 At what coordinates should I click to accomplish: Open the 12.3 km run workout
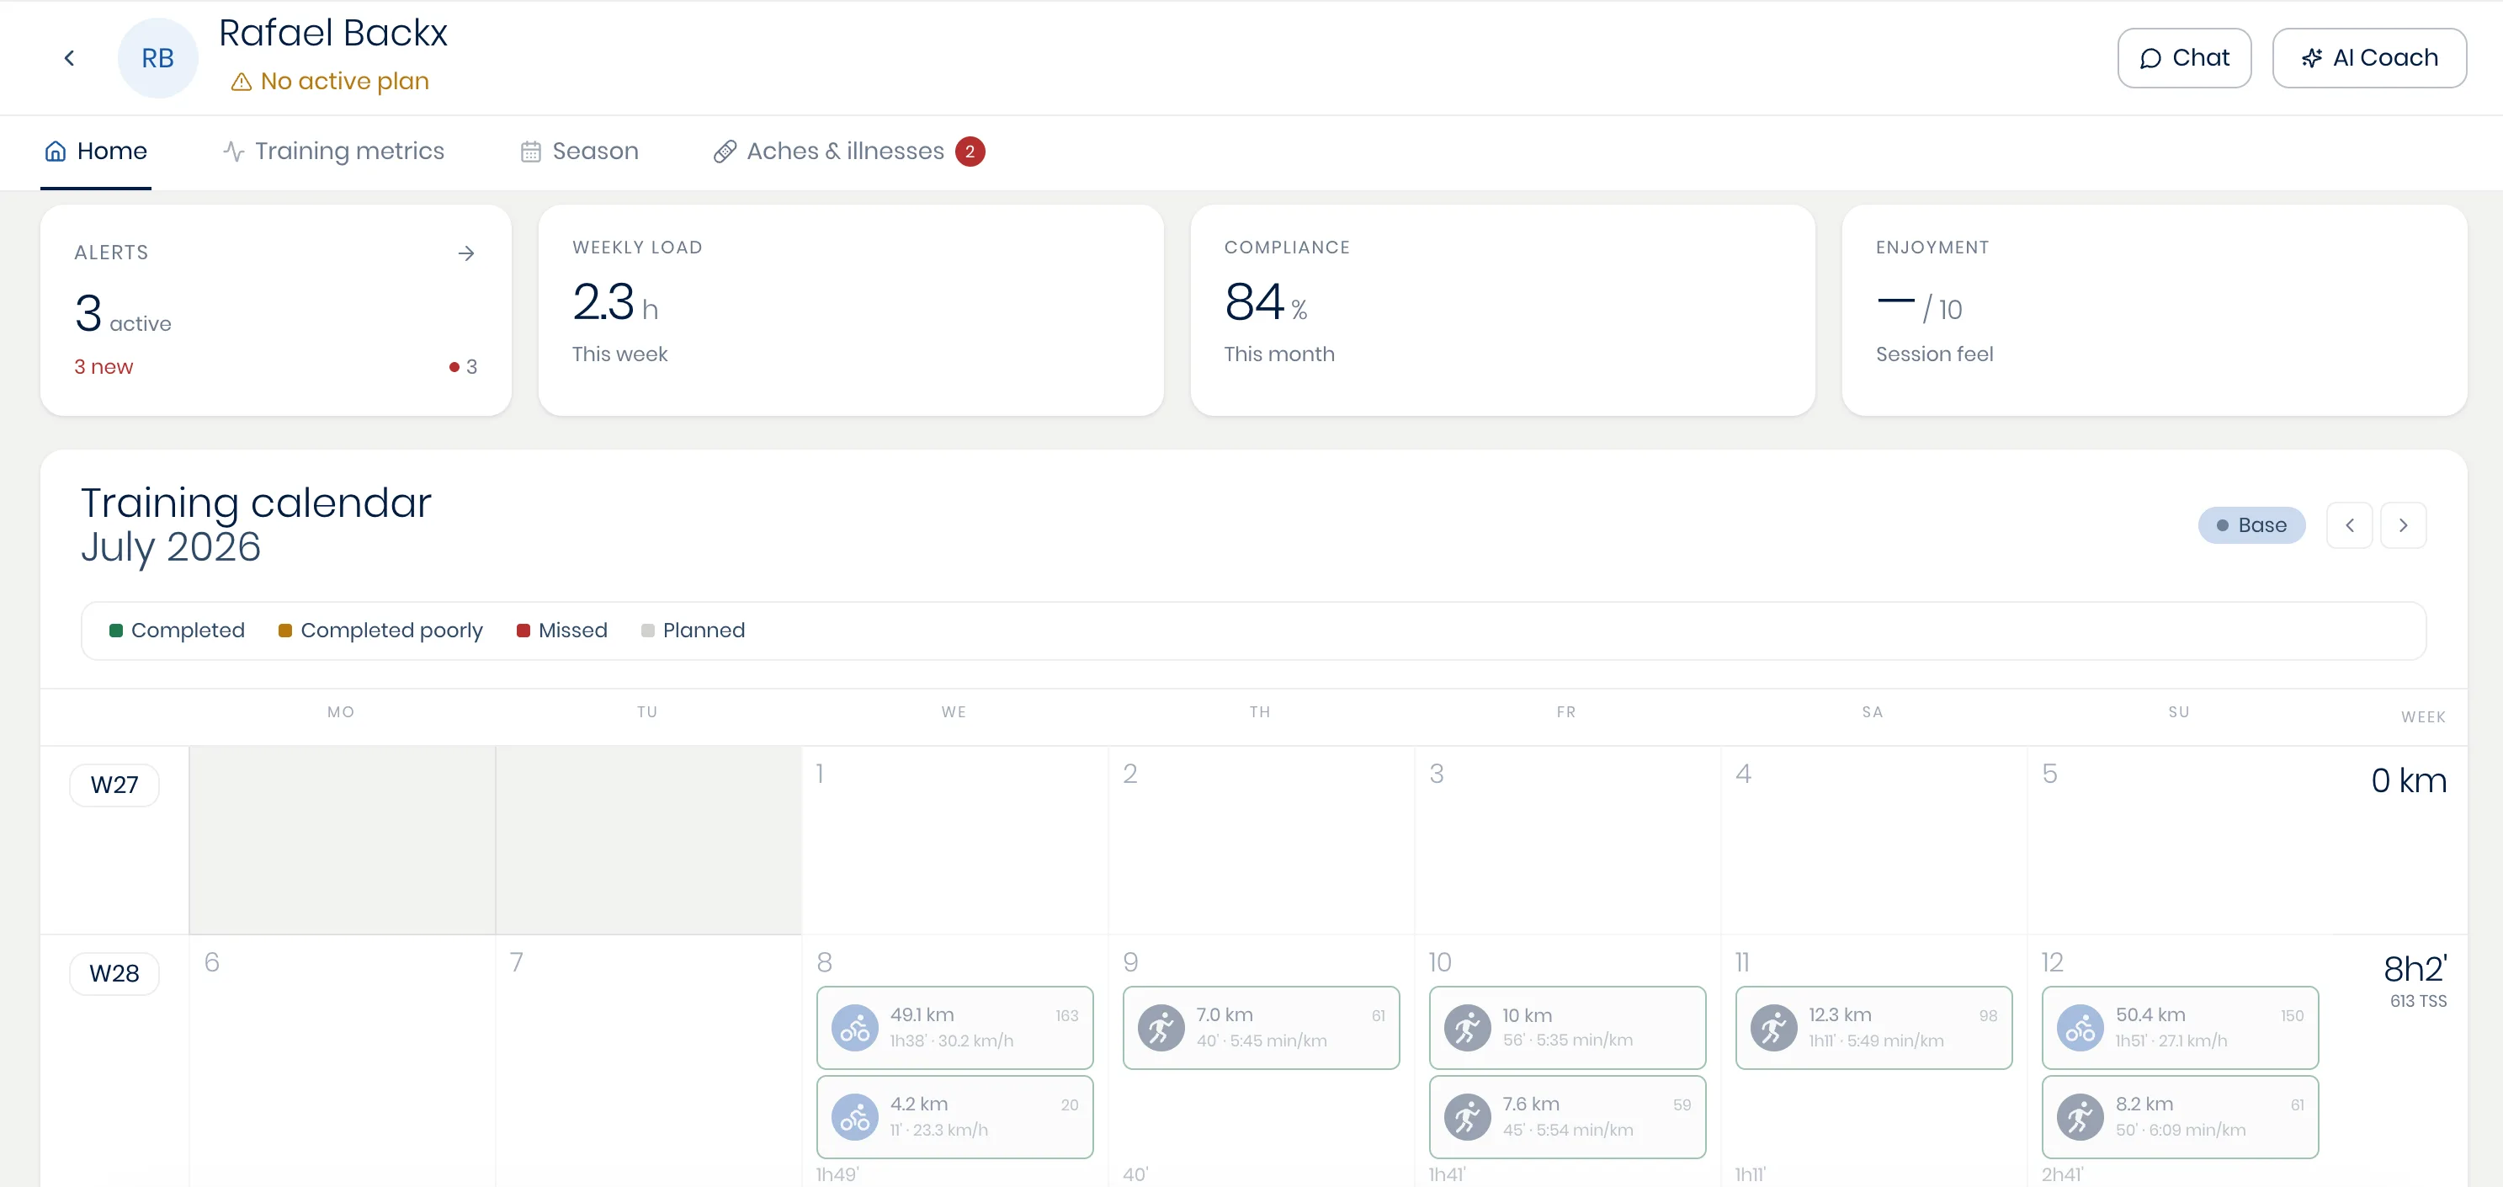click(x=1873, y=1028)
